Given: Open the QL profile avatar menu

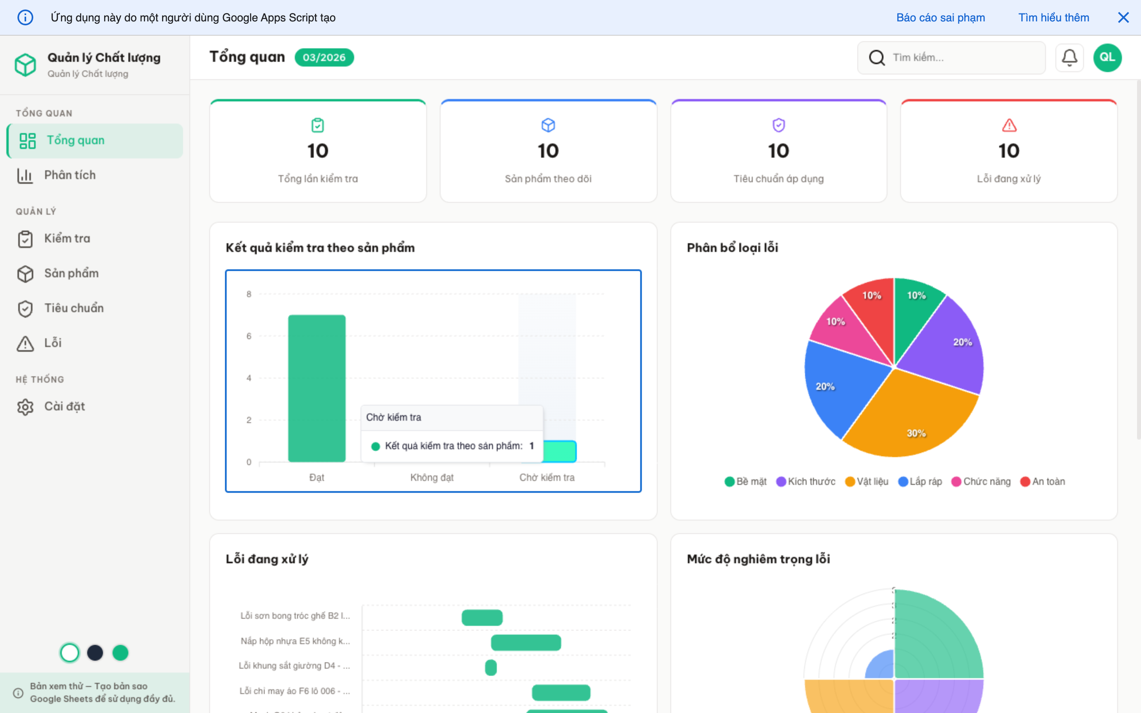Looking at the screenshot, I should tap(1108, 57).
